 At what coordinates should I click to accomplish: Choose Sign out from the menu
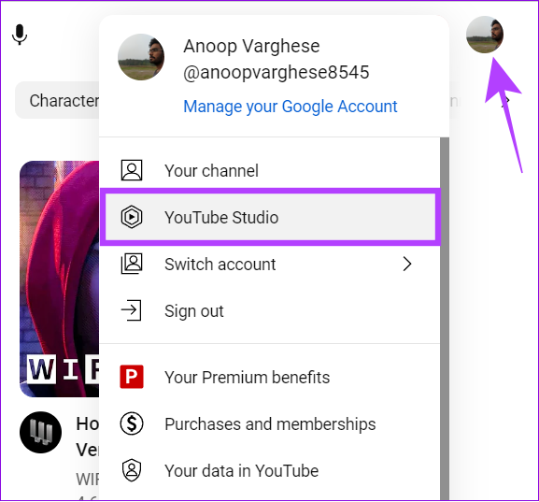tap(269, 310)
